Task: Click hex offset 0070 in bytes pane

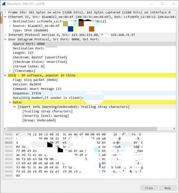Action: [9, 163]
